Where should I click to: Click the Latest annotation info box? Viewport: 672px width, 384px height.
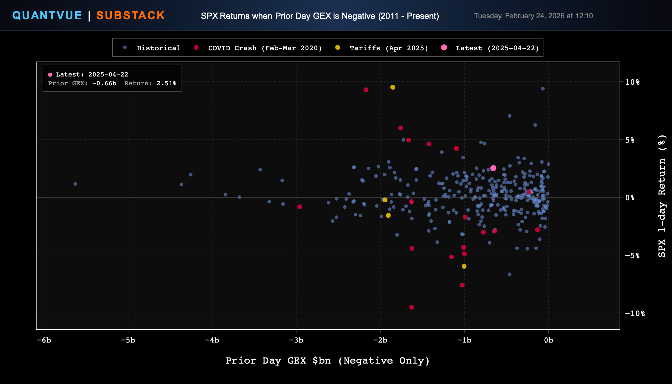coord(112,79)
